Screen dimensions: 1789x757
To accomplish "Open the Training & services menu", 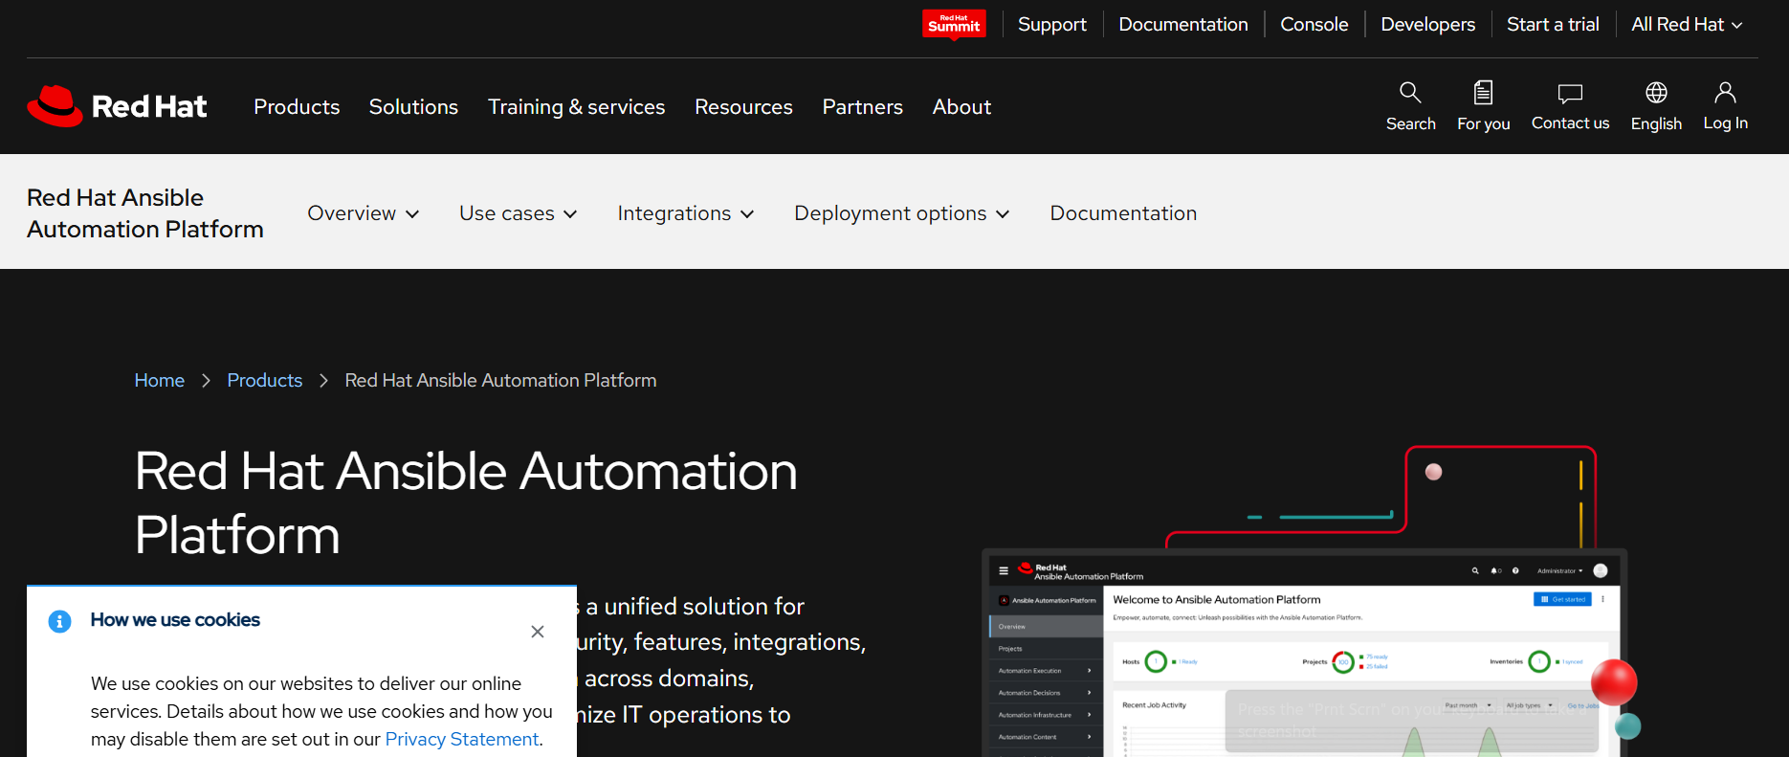I will point(576,107).
